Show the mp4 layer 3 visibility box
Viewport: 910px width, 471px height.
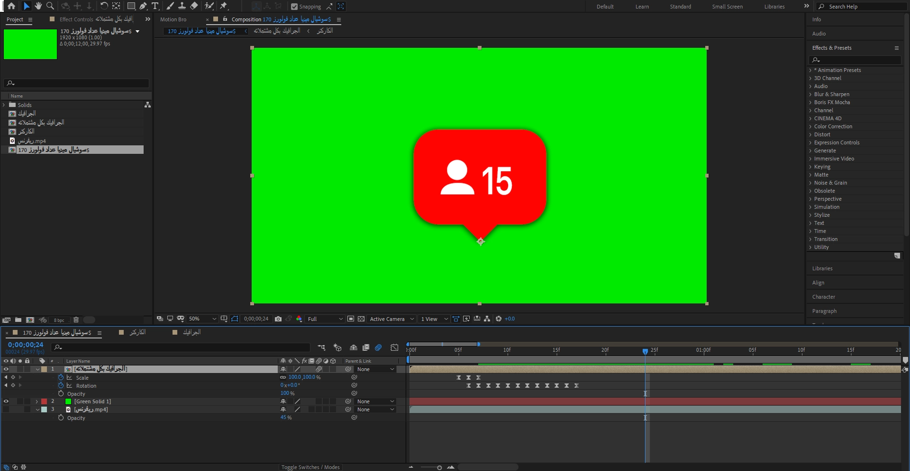tap(6, 409)
